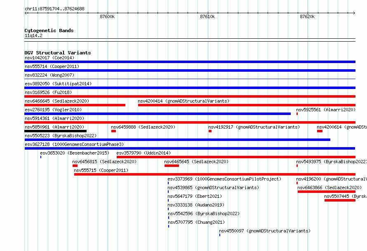The height and width of the screenshot is (251, 367).
Task: Click the DGV Structural Variants track title
Action: [58, 53]
